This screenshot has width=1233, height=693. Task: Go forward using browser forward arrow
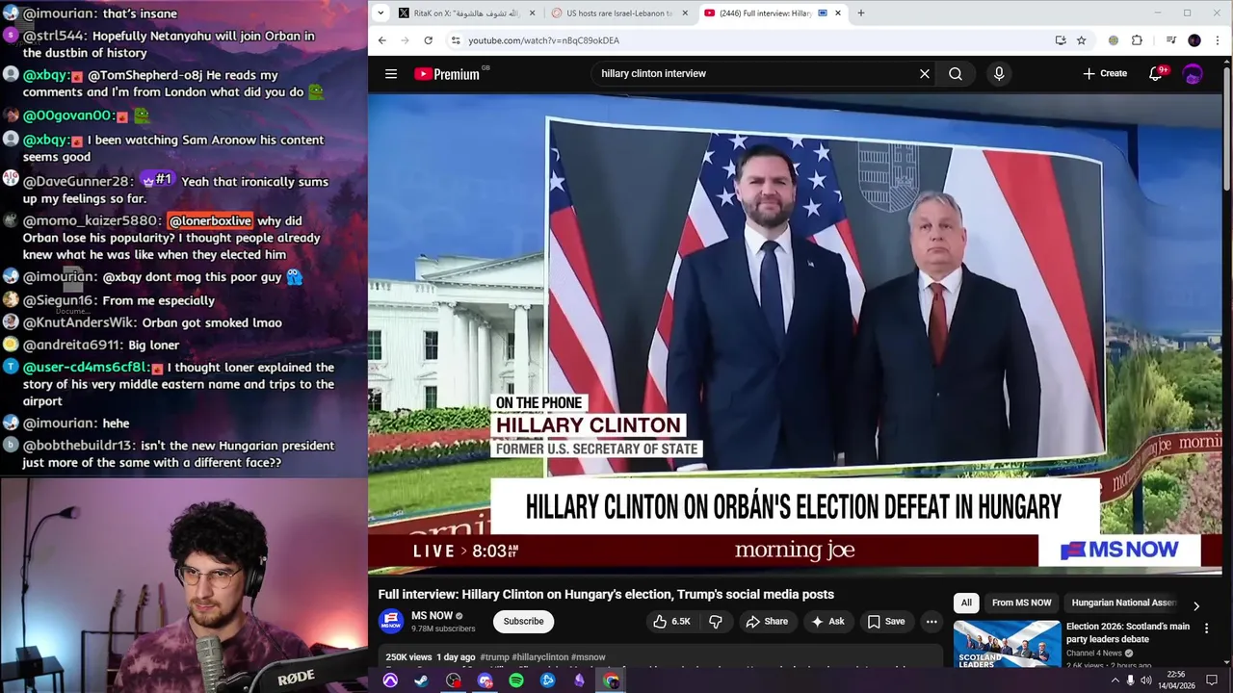[x=405, y=40]
